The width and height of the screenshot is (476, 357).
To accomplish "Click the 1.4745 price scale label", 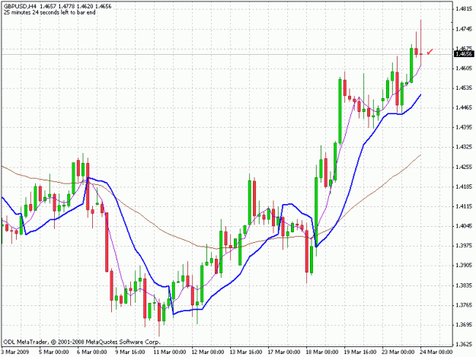I will pyautogui.click(x=464, y=29).
